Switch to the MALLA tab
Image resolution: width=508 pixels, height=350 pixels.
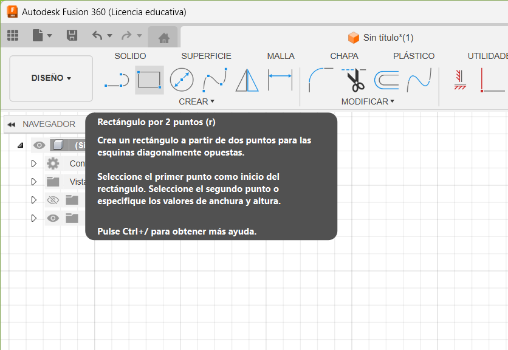click(x=281, y=56)
